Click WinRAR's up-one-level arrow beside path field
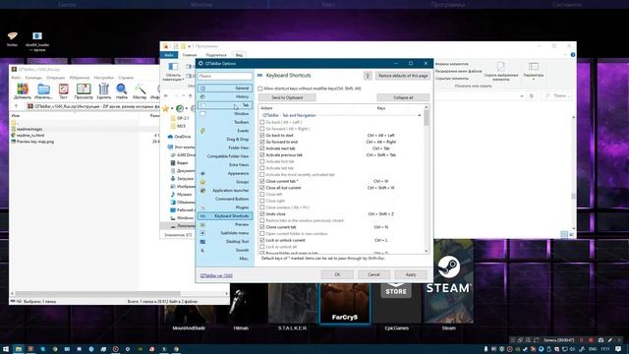 click(16, 106)
